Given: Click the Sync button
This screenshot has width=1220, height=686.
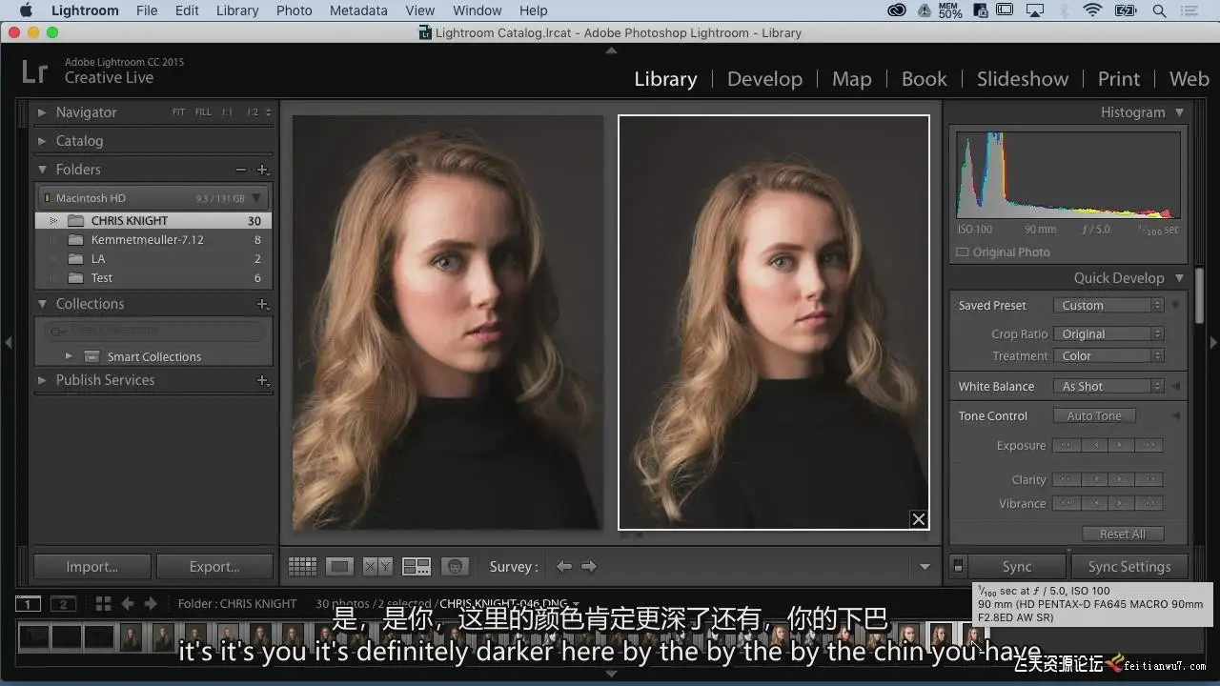Looking at the screenshot, I should 1017,567.
